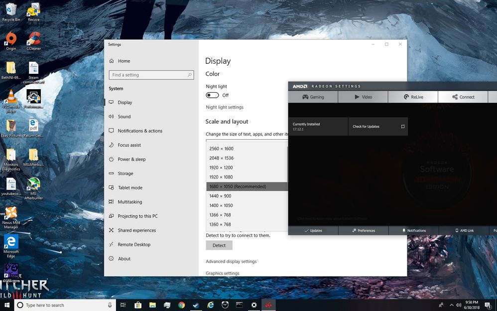Click the Start button on the taskbar
Image resolution: width=497 pixels, height=311 pixels.
point(7,305)
